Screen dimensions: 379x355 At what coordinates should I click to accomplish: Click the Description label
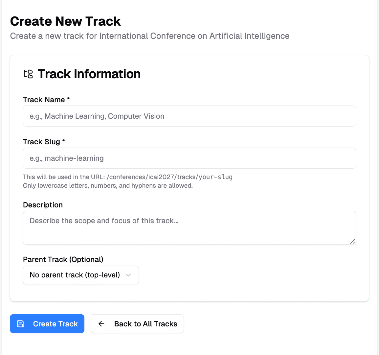43,205
